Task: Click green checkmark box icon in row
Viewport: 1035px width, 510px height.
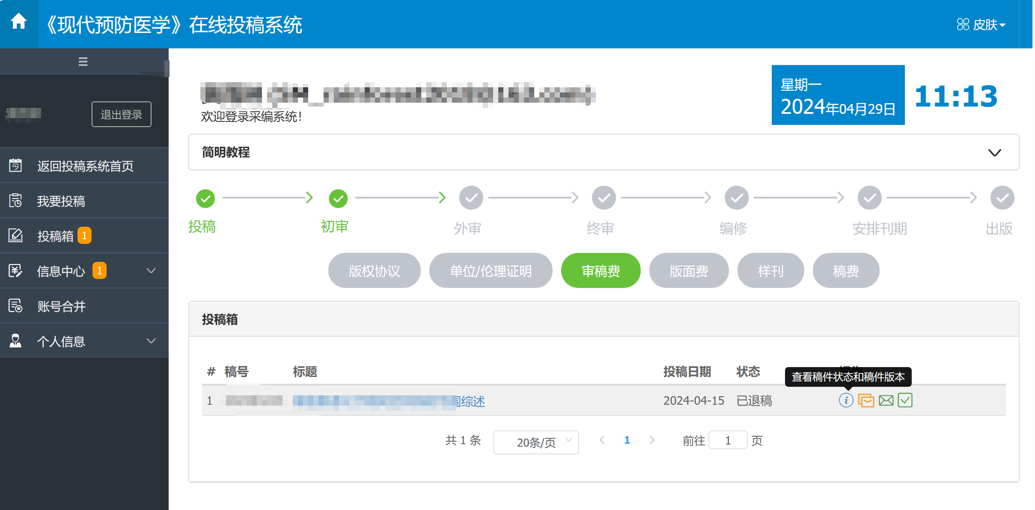Action: tap(905, 400)
